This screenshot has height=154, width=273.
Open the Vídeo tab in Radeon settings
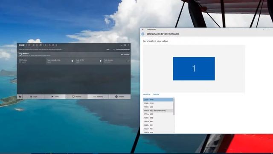55,97
